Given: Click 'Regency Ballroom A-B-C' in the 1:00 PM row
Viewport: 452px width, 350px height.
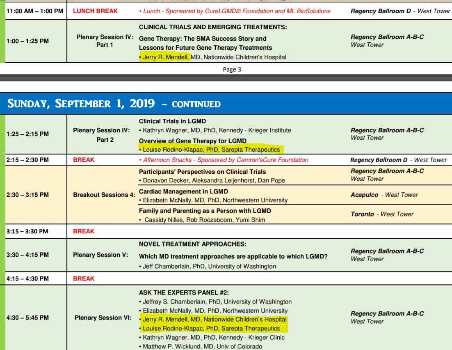Looking at the screenshot, I should [x=387, y=37].
